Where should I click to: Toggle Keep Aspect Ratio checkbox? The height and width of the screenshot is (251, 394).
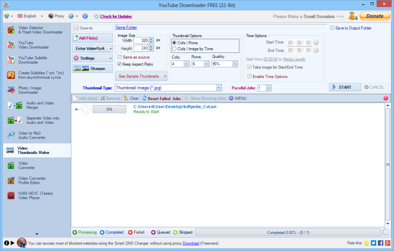click(x=120, y=64)
